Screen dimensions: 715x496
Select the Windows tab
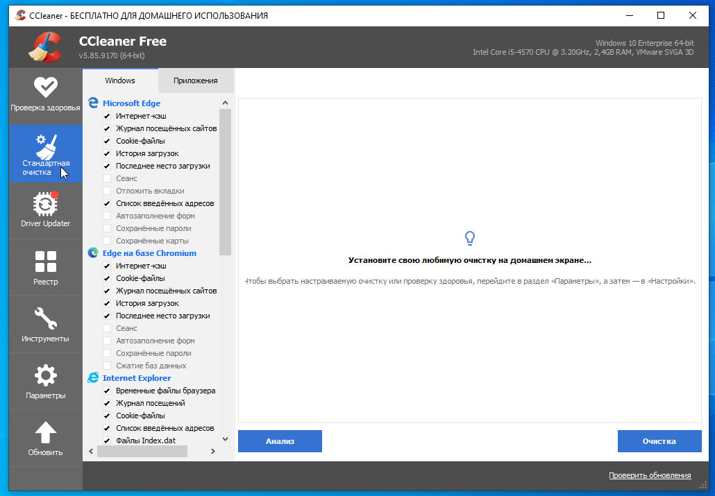pos(119,80)
